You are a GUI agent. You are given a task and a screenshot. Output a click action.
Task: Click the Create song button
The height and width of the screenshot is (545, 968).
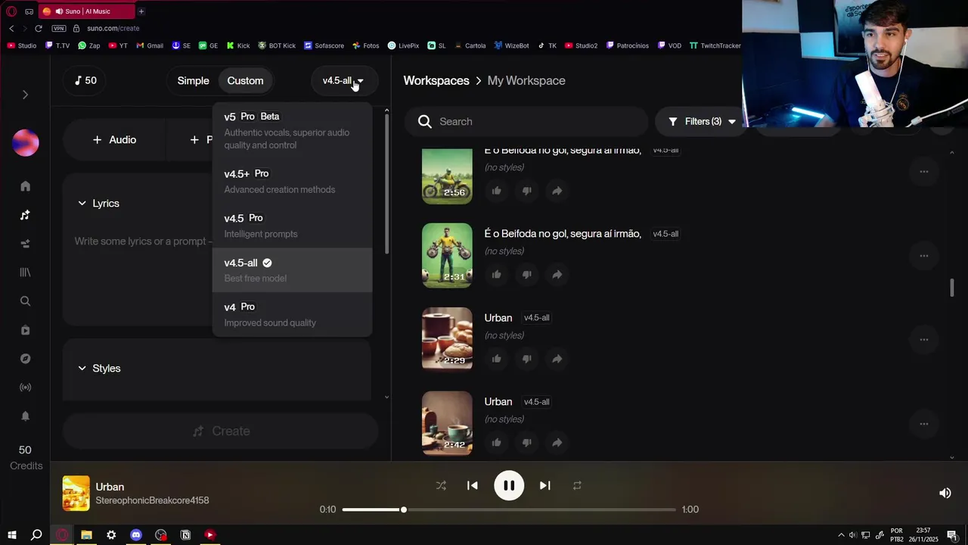click(220, 431)
